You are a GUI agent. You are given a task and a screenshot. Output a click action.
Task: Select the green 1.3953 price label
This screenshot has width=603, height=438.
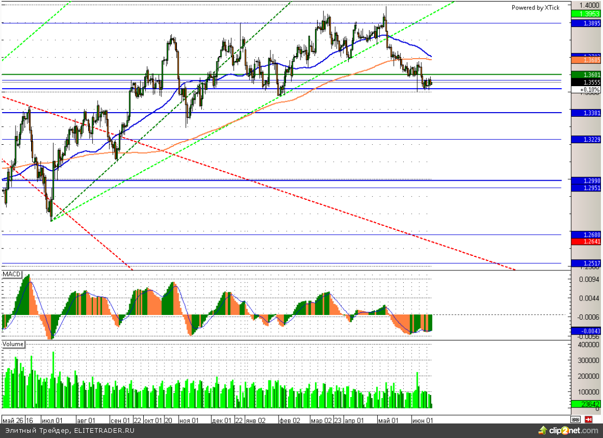click(x=585, y=13)
